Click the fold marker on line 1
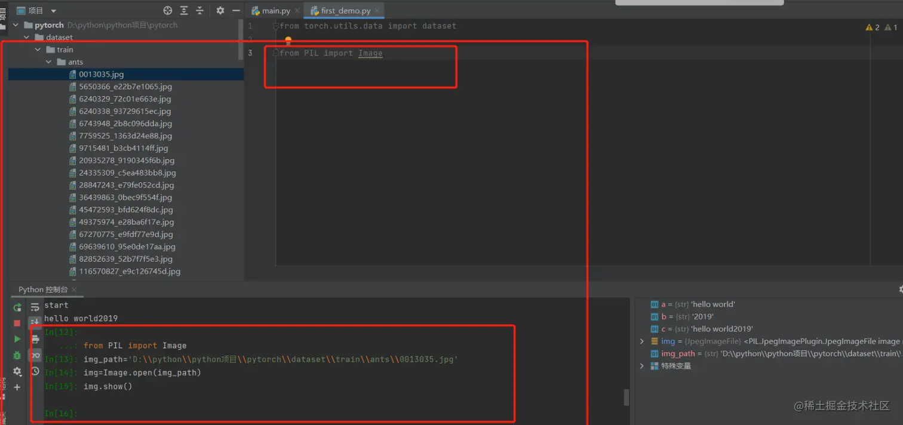This screenshot has width=903, height=425. pyautogui.click(x=276, y=26)
